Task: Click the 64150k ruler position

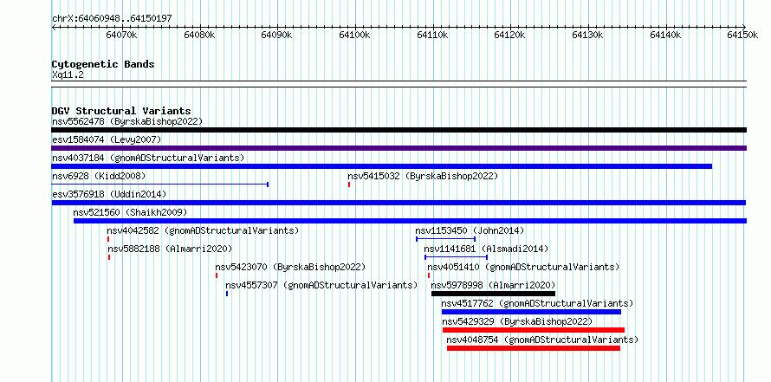Action: click(743, 36)
